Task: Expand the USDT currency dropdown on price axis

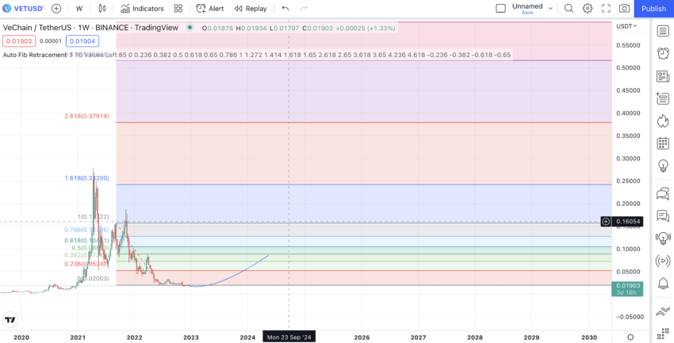Action: (626, 26)
